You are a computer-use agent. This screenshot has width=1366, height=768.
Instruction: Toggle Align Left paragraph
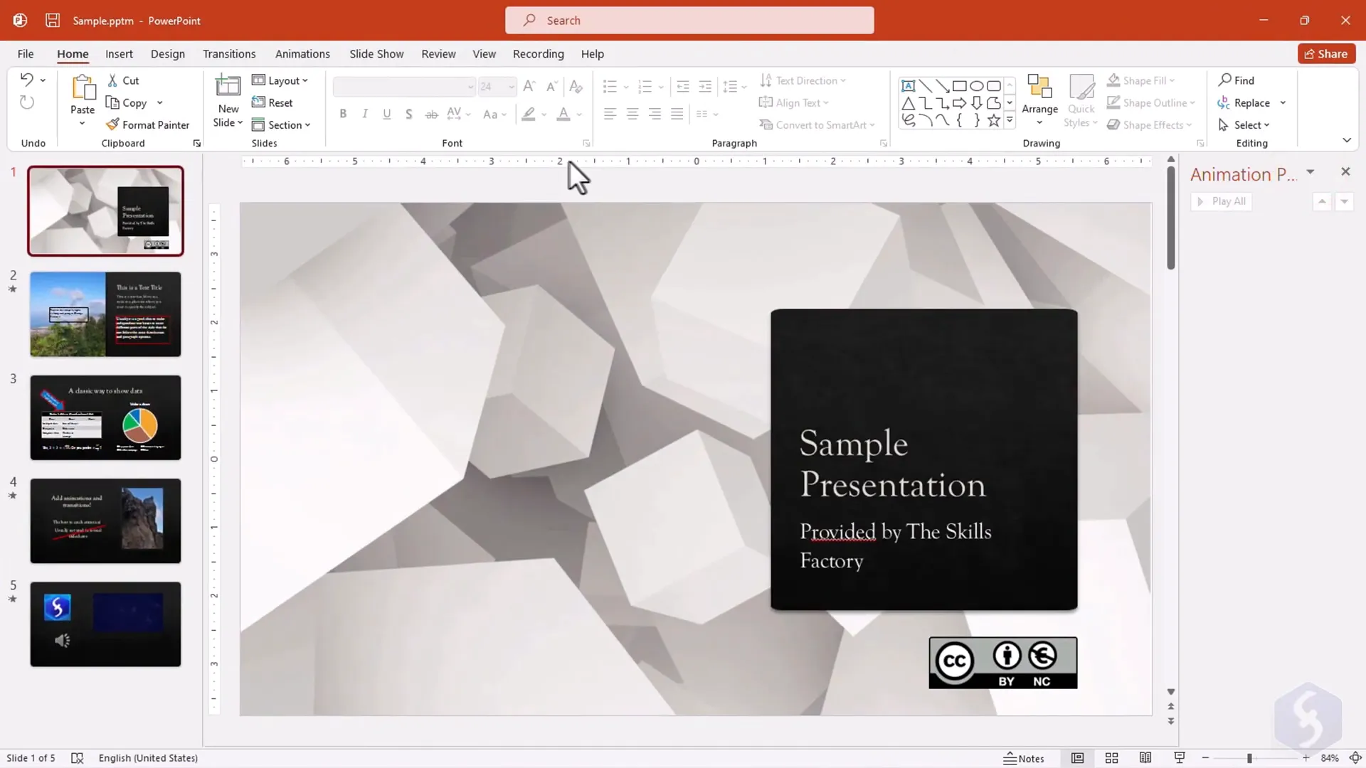[x=610, y=114]
